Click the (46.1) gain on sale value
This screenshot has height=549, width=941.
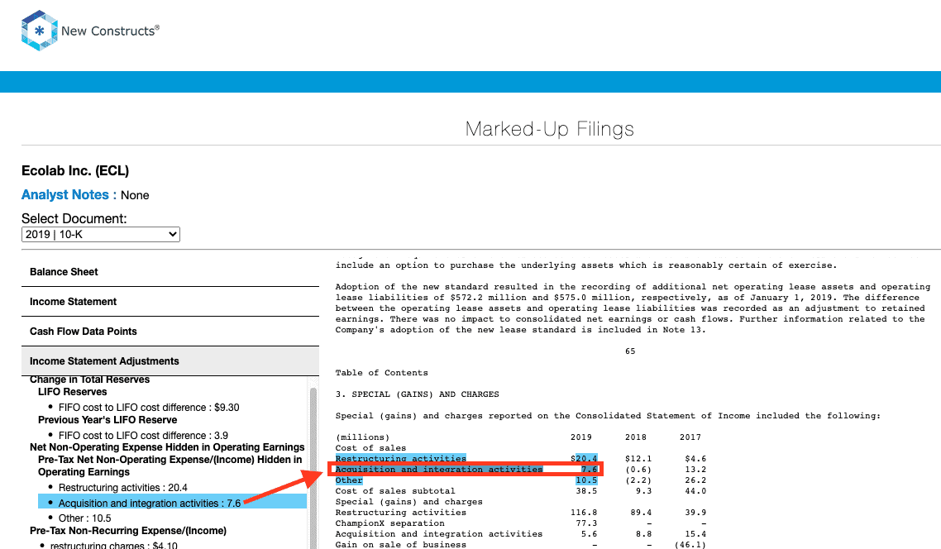[690, 545]
